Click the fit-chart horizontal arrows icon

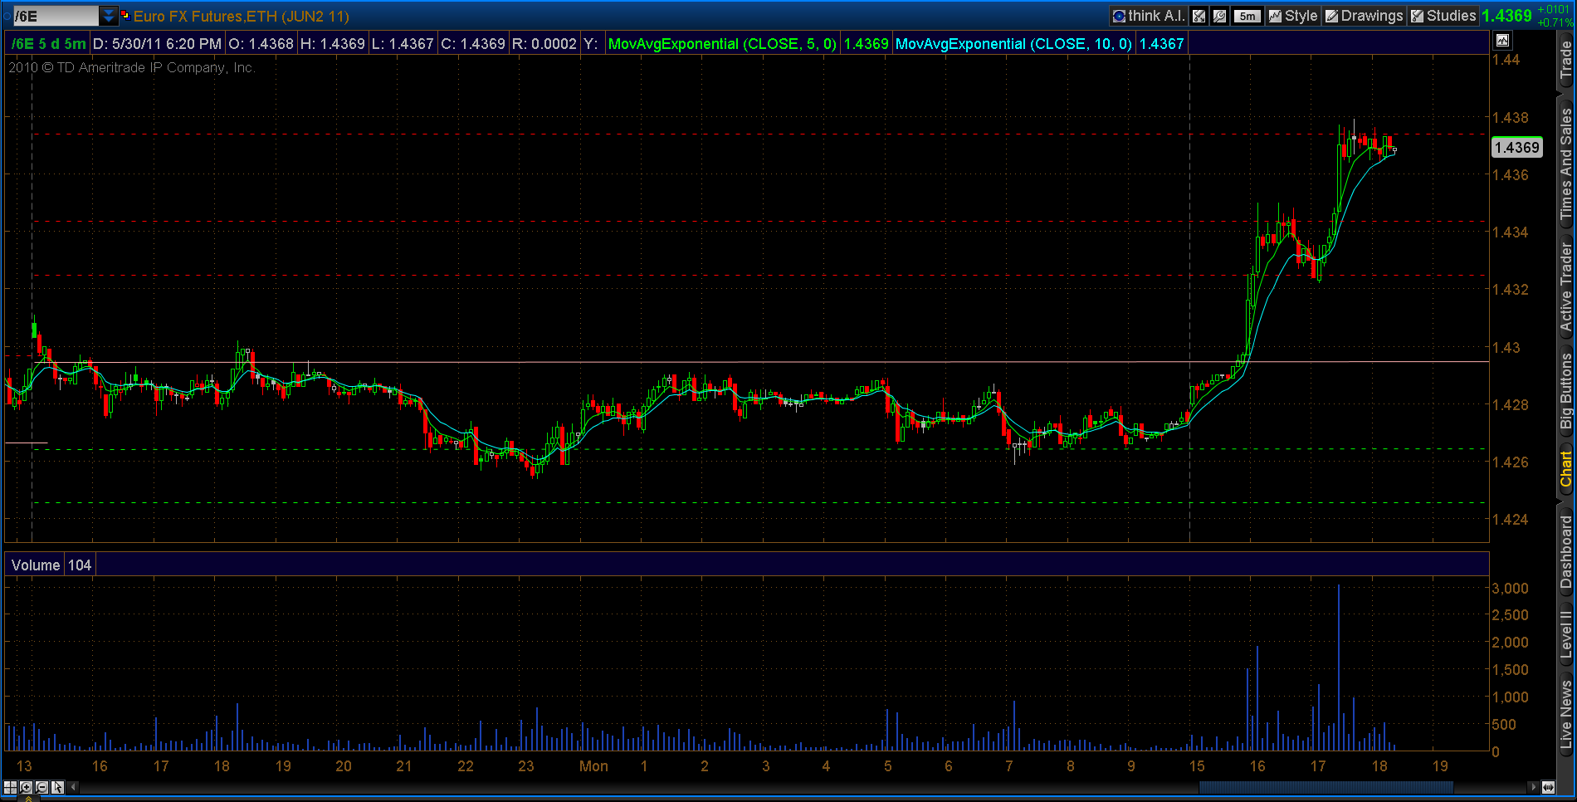1548,787
